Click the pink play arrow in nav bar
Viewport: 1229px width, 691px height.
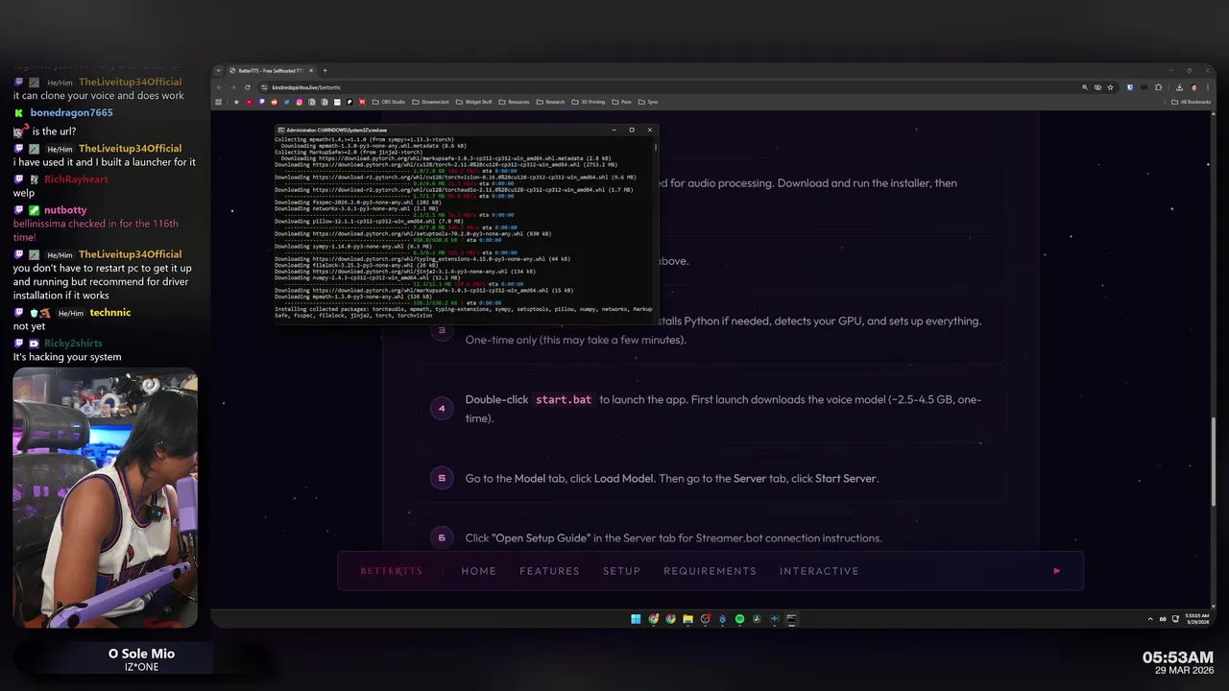point(1057,571)
